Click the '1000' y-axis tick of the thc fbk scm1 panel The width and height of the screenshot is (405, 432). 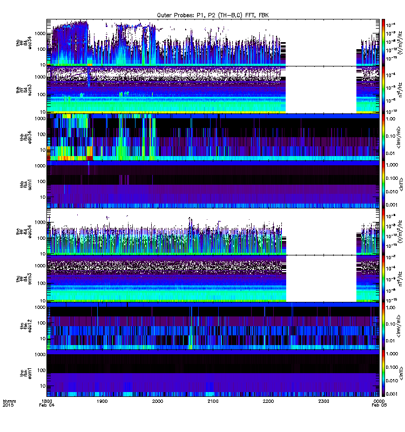pos(40,354)
